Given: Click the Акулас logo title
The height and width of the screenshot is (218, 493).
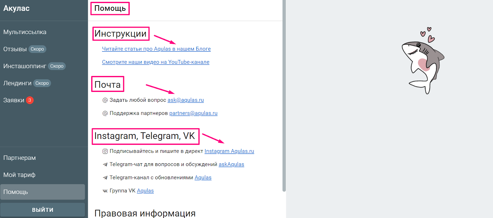Looking at the screenshot, I should pyautogui.click(x=16, y=8).
